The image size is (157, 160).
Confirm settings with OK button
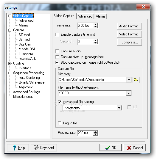(x=111, y=148)
